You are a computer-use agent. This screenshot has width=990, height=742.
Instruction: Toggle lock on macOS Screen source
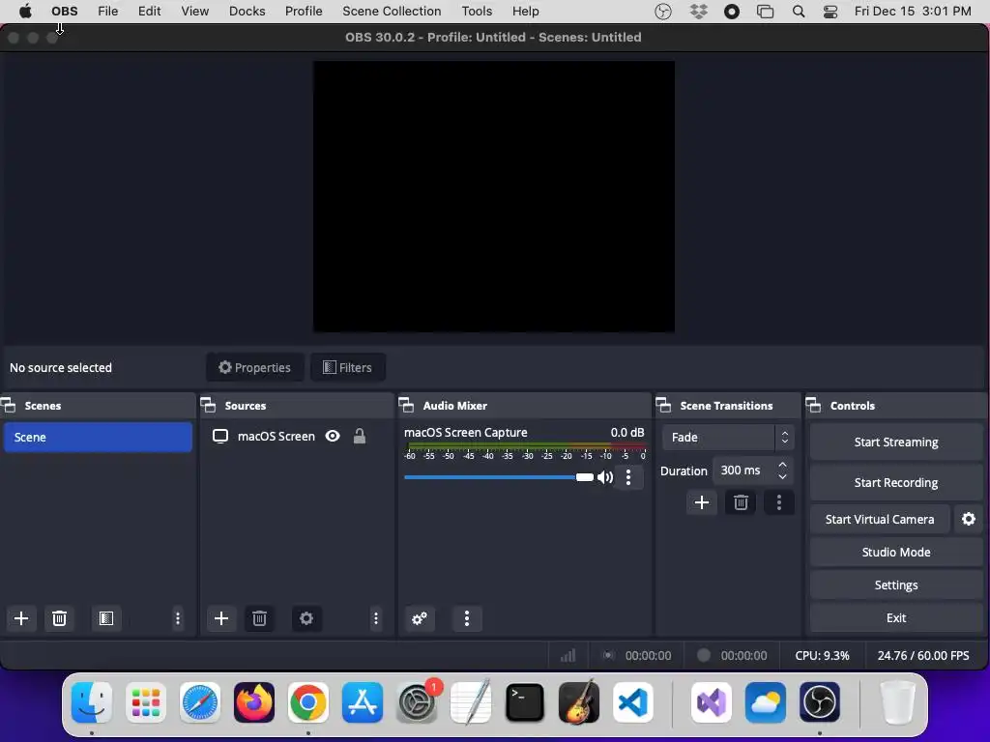pos(360,436)
